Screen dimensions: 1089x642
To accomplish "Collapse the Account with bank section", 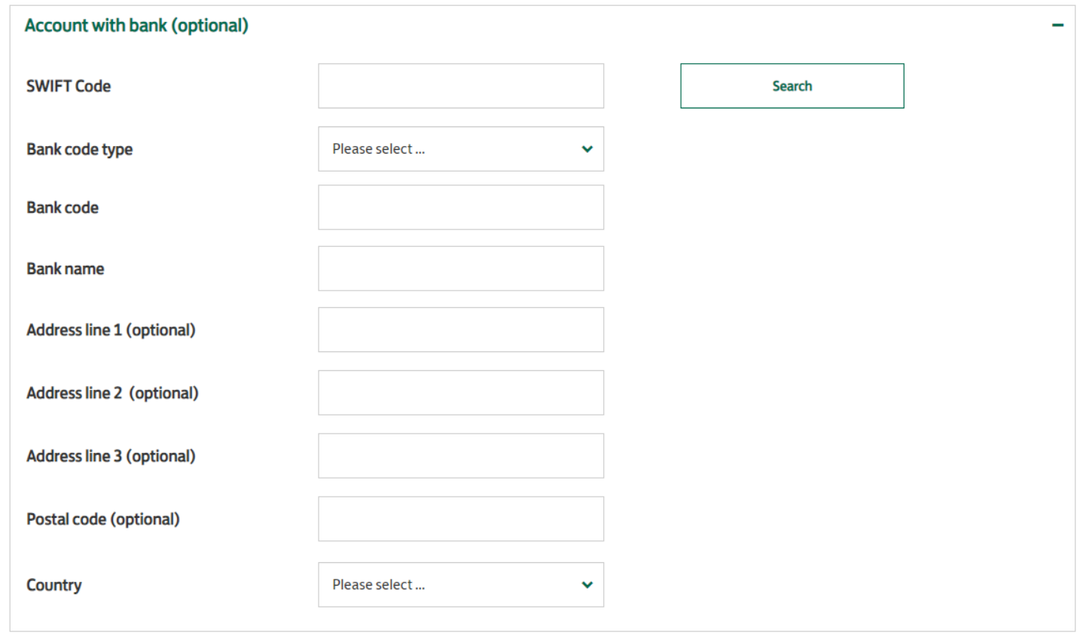I will coord(1057,26).
